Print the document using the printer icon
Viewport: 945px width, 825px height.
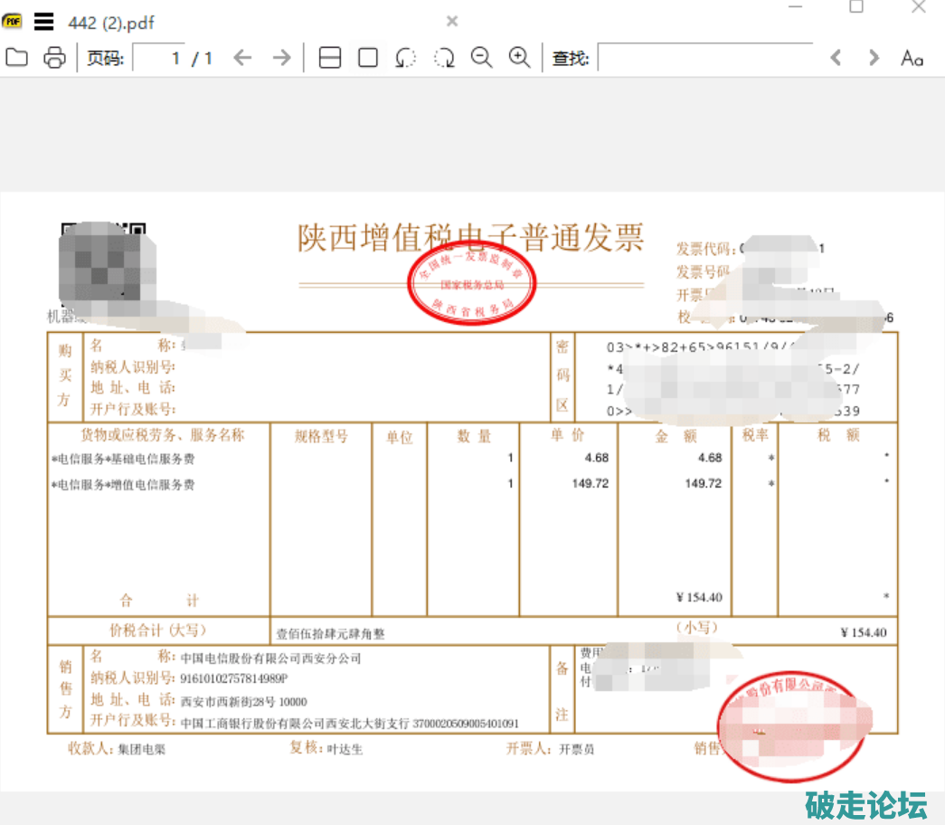point(55,58)
